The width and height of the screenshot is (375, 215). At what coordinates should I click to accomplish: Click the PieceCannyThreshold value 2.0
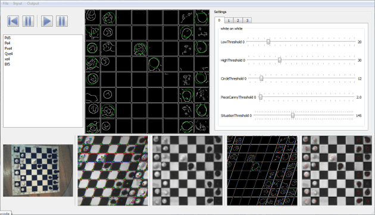[359, 97]
